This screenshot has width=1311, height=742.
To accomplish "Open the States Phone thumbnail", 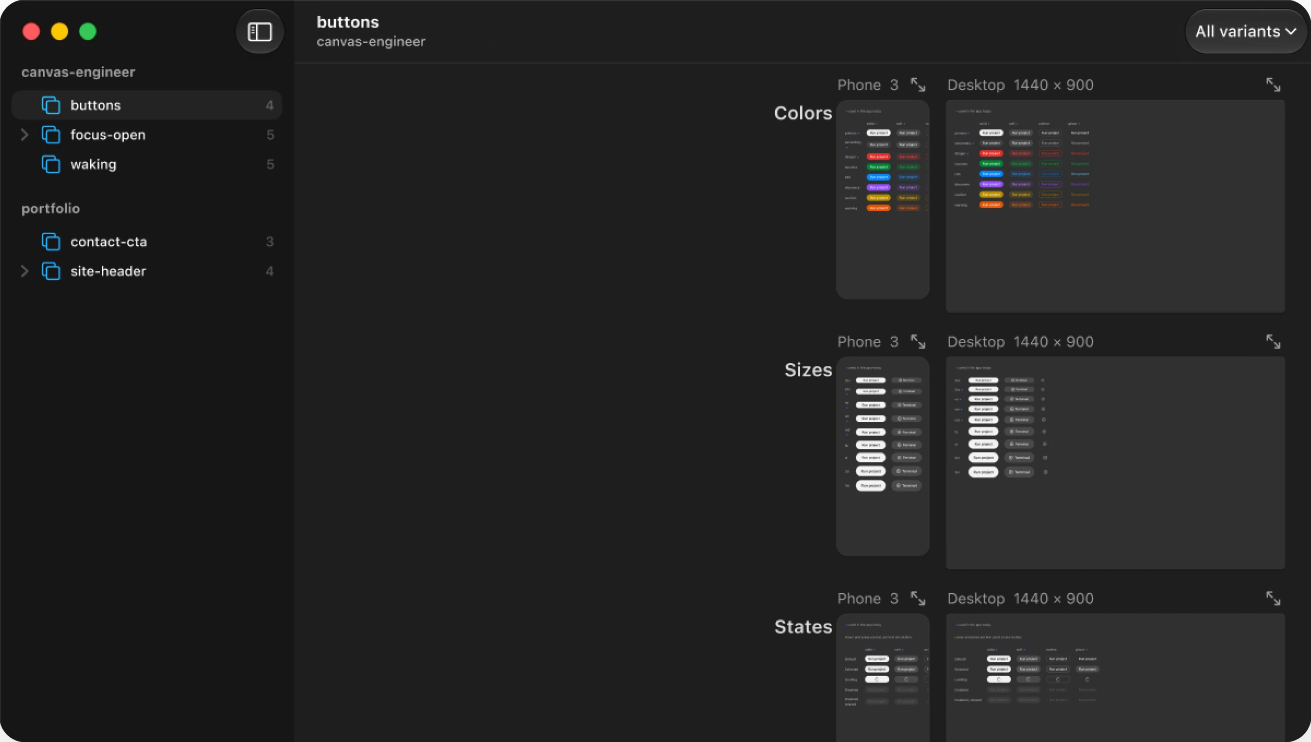I will coord(882,678).
